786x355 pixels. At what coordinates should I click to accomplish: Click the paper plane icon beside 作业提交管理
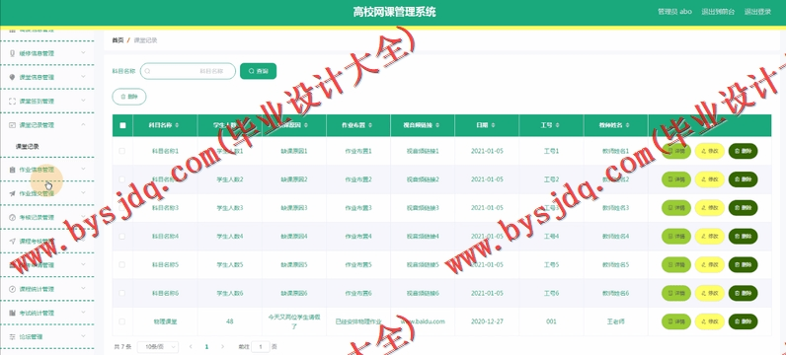(x=13, y=193)
